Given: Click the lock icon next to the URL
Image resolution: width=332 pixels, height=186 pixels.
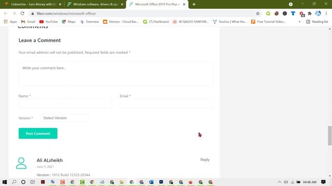Looking at the screenshot, I should [32, 13].
